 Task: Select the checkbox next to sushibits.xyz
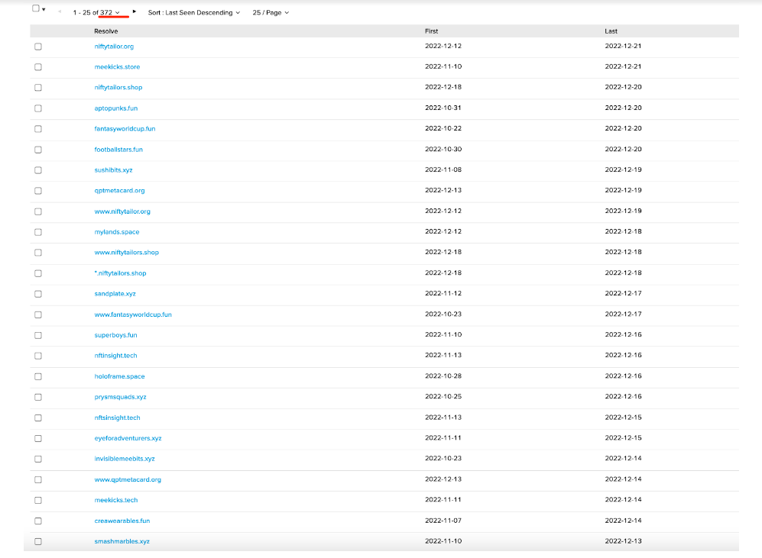(38, 170)
